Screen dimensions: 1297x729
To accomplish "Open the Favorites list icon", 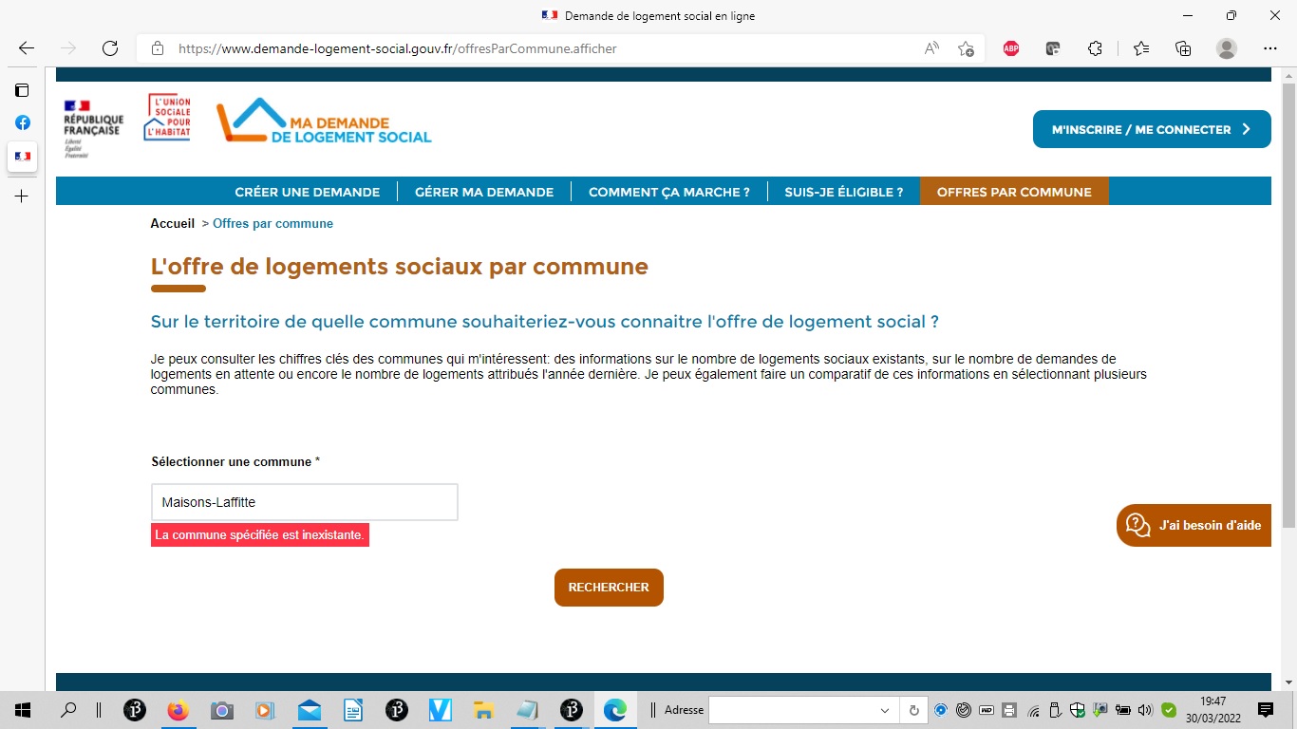I will point(1141,48).
